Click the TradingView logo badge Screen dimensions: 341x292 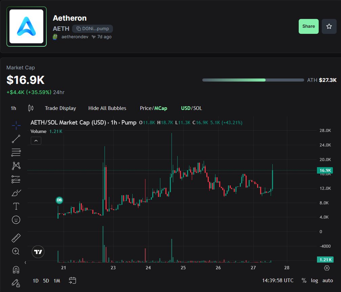pyautogui.click(x=38, y=252)
